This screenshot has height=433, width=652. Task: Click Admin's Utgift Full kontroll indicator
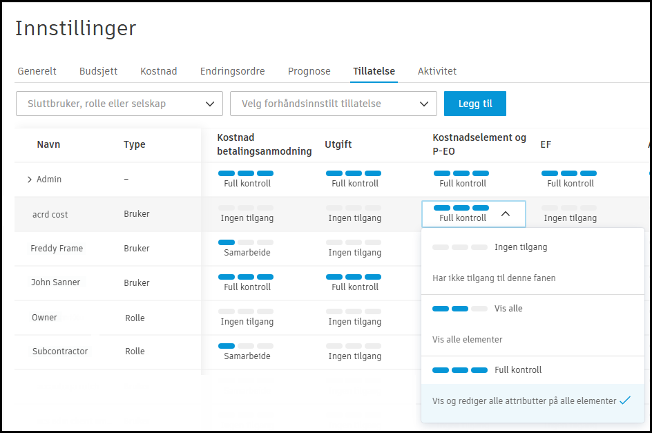point(354,178)
